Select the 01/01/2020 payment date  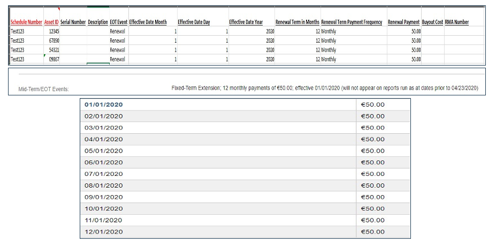click(x=103, y=104)
